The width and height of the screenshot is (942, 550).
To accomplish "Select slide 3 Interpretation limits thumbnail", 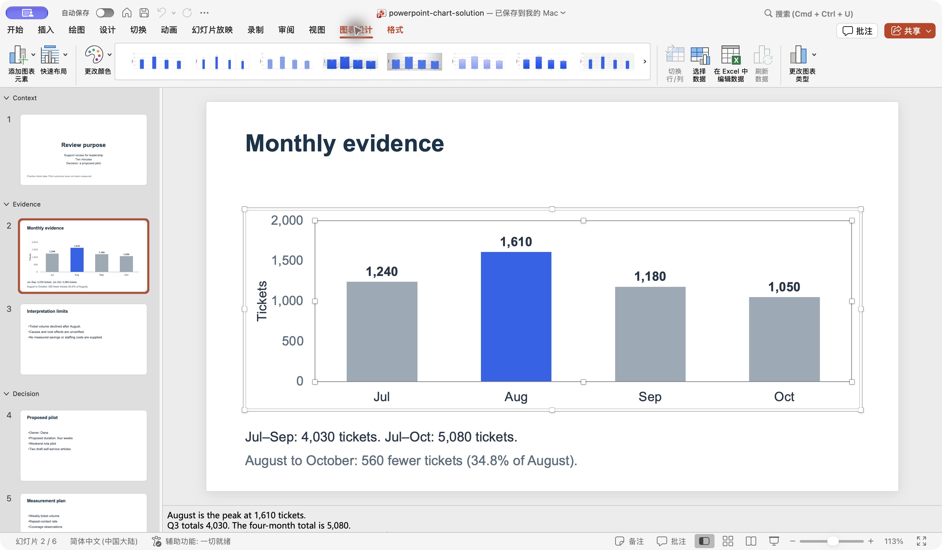I will tap(83, 339).
